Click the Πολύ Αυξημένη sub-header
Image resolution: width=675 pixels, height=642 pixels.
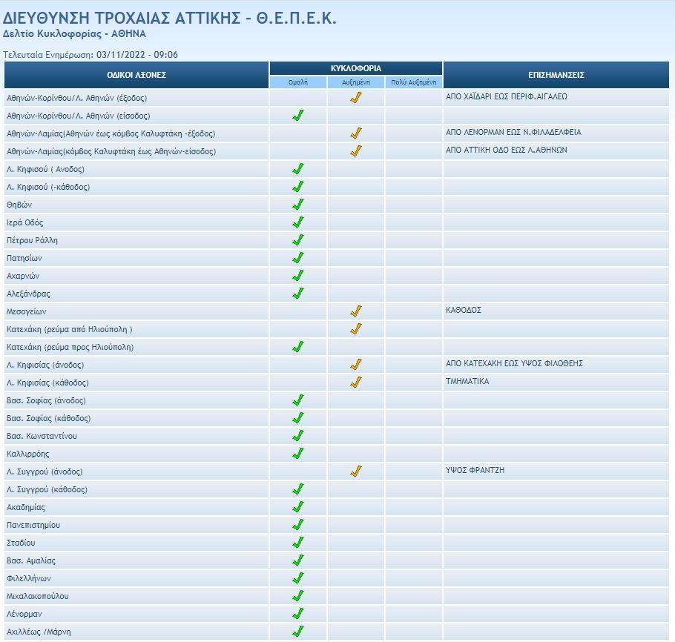413,82
